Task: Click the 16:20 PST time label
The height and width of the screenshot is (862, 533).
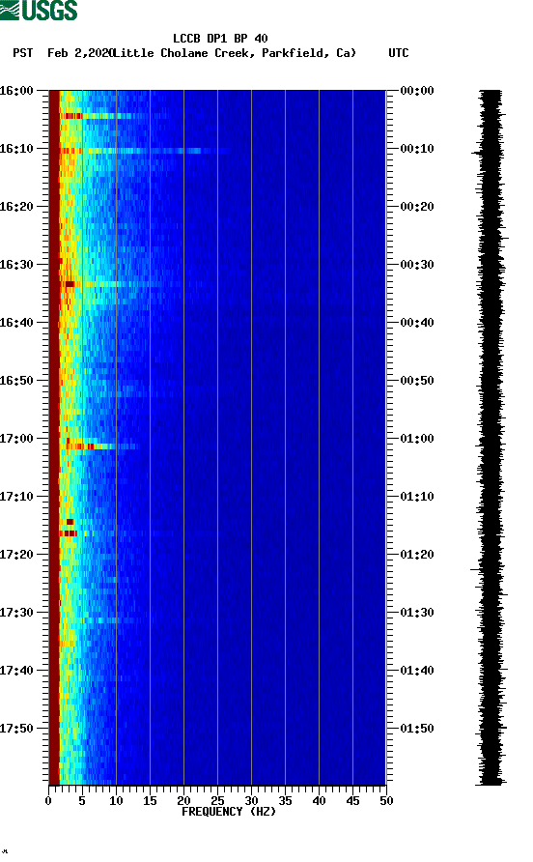Action: (16, 207)
